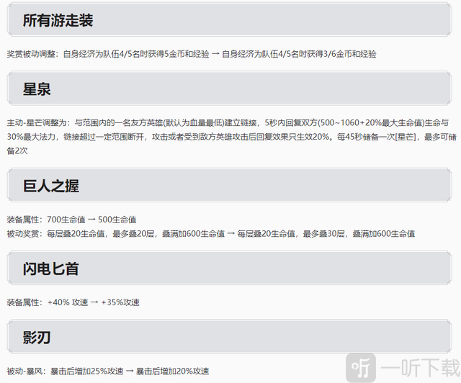Click the line starting with 主动-星芒调整为
This screenshot has height=383, width=461.
coord(228,122)
